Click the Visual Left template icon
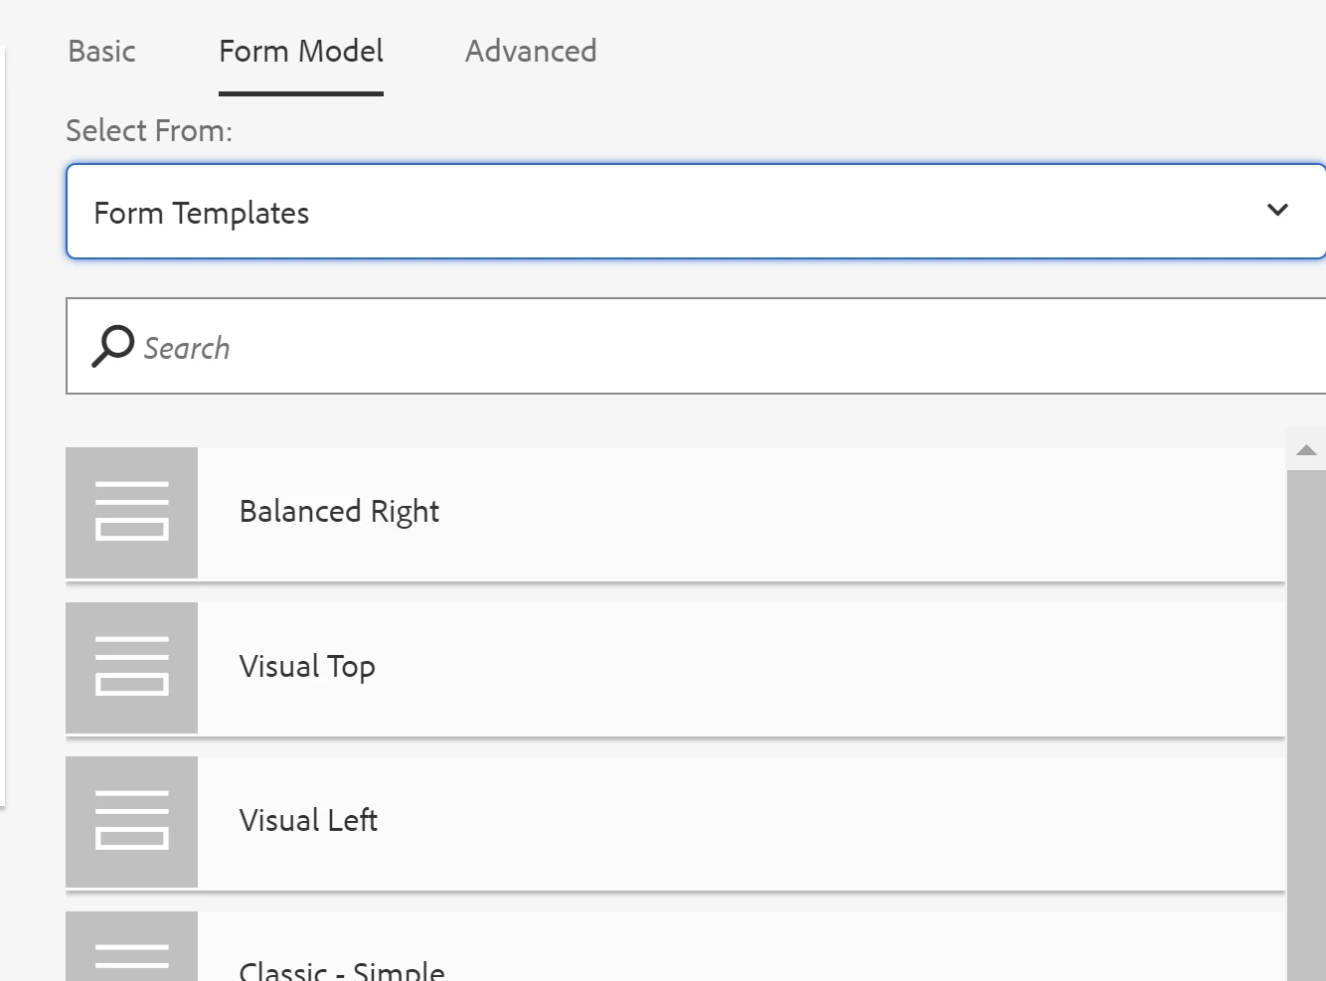Image resolution: width=1326 pixels, height=981 pixels. tap(132, 822)
